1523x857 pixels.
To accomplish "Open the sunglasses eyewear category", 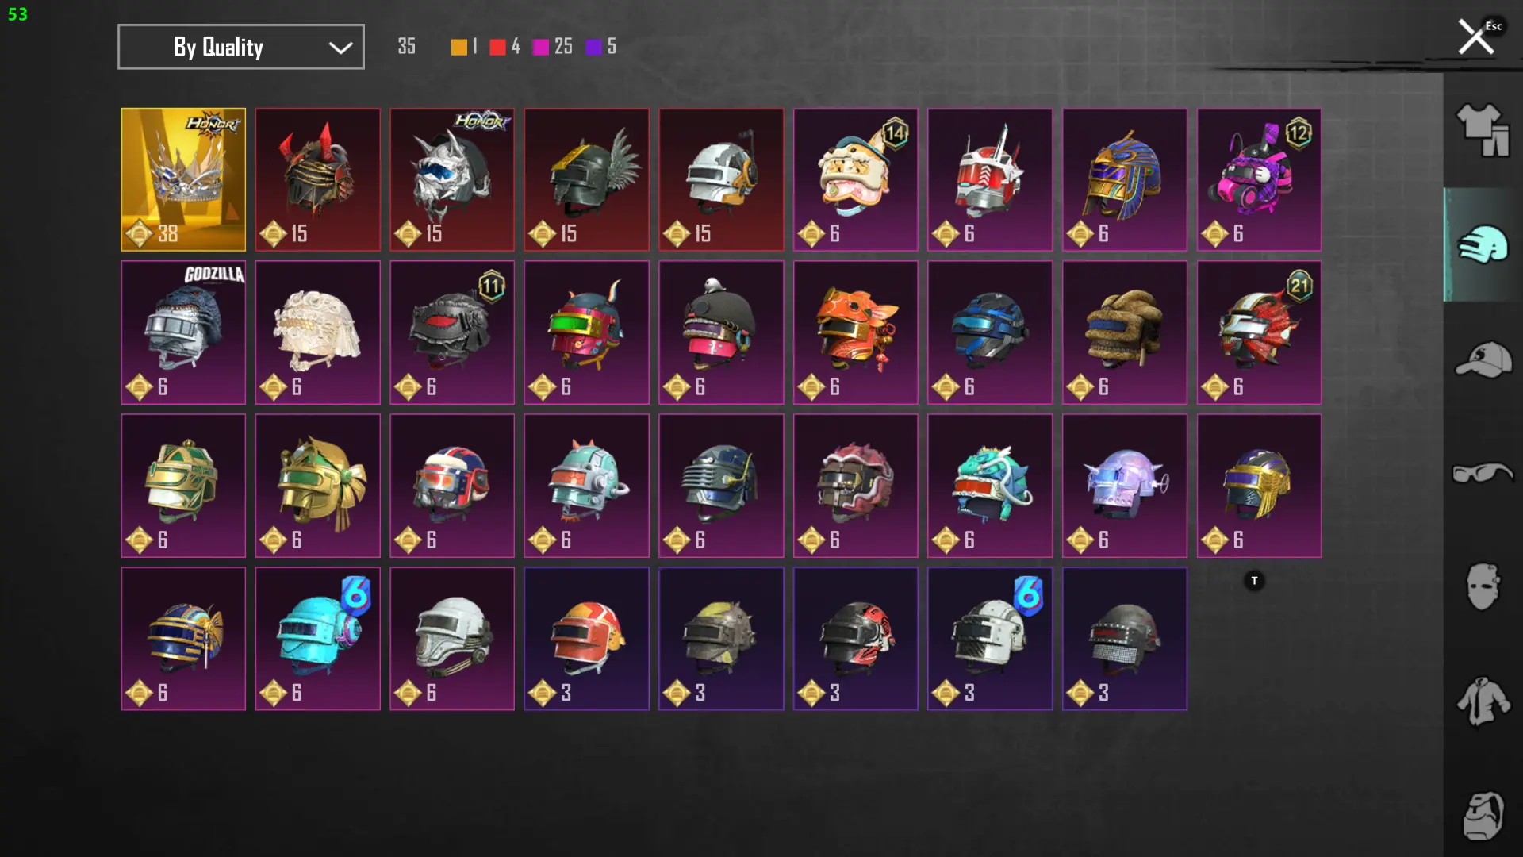I will [x=1483, y=474].
